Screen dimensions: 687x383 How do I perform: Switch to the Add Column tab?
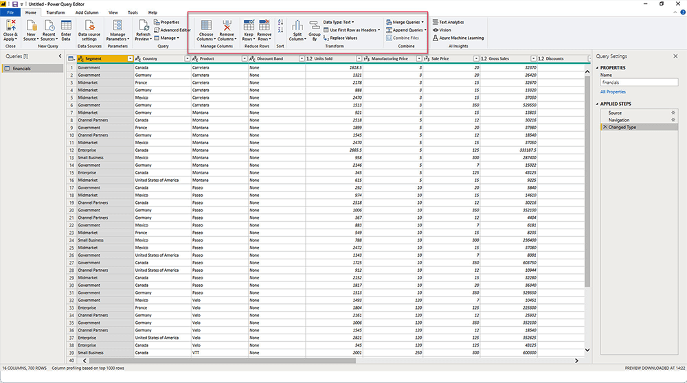(x=87, y=12)
